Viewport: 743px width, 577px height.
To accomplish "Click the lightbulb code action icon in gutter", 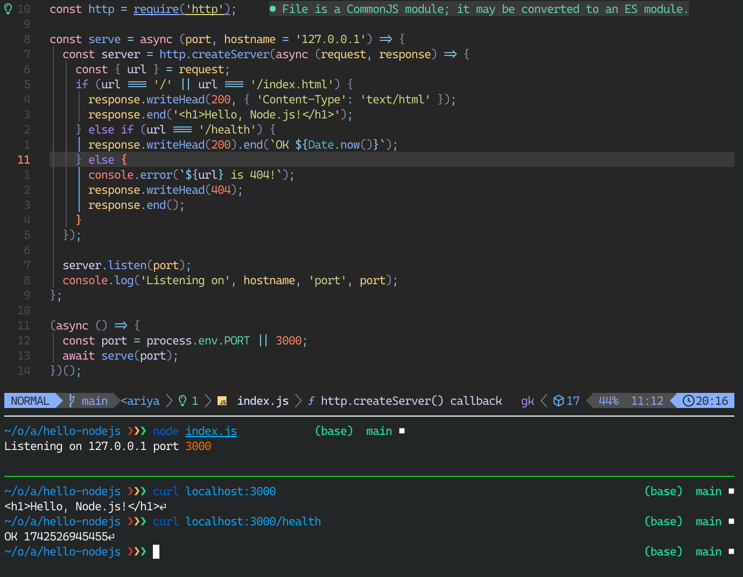I will 8,9.
